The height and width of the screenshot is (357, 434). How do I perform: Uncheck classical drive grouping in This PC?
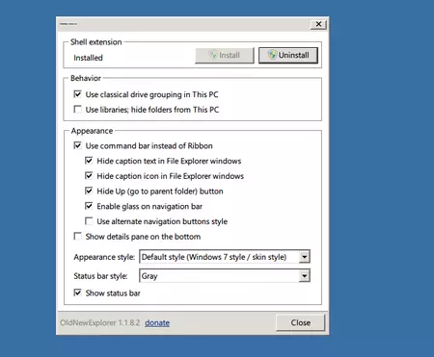[77, 94]
